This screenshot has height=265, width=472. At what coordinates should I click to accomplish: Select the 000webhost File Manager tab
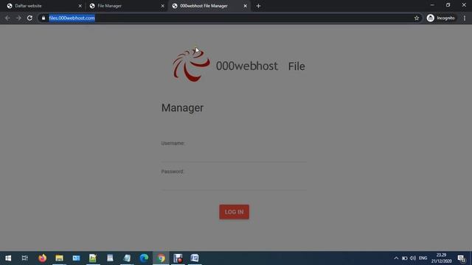209,6
